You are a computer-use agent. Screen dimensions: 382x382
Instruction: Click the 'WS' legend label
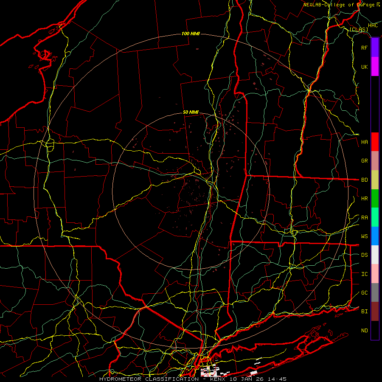pyautogui.click(x=364, y=236)
